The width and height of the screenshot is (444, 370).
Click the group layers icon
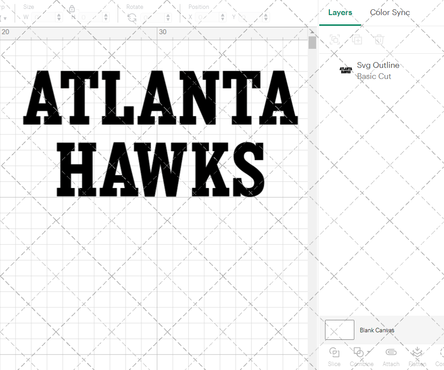click(x=335, y=39)
